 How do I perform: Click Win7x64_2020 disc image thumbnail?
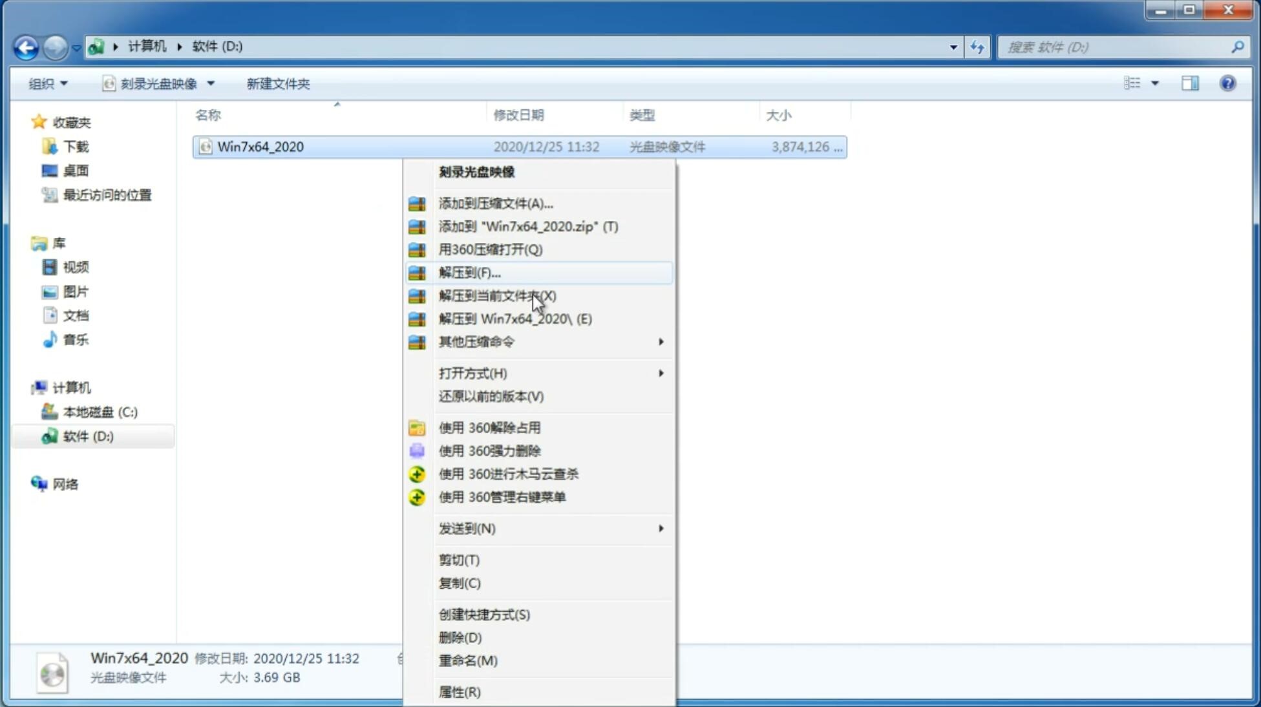54,671
